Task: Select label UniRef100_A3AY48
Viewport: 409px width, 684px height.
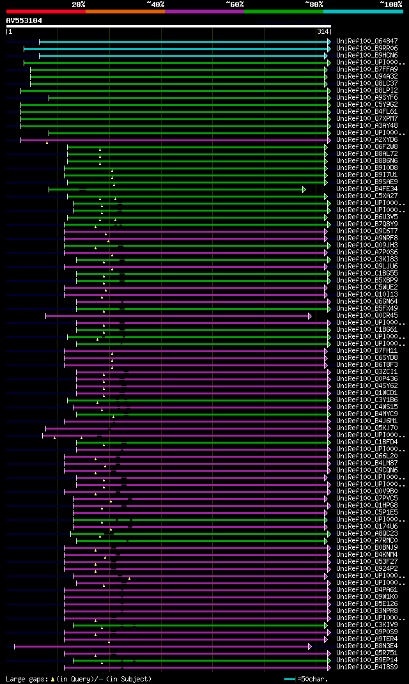Action: point(367,126)
